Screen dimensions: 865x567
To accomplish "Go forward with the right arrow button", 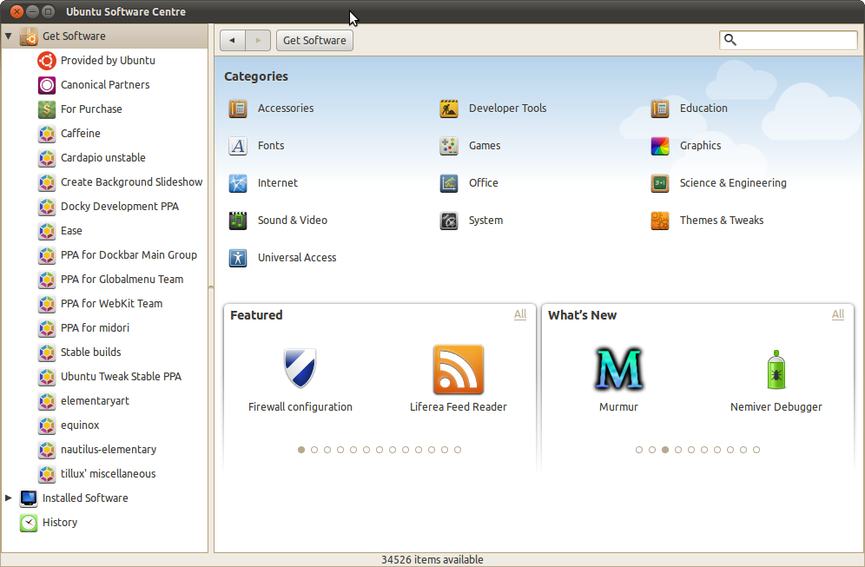I will coord(258,40).
